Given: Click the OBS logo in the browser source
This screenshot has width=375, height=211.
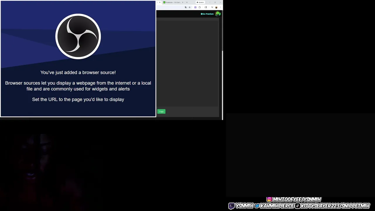Looking at the screenshot, I should click(x=78, y=36).
